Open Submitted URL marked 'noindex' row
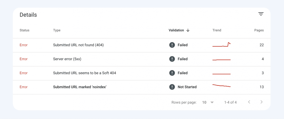The height and width of the screenshot is (119, 284). [142, 87]
